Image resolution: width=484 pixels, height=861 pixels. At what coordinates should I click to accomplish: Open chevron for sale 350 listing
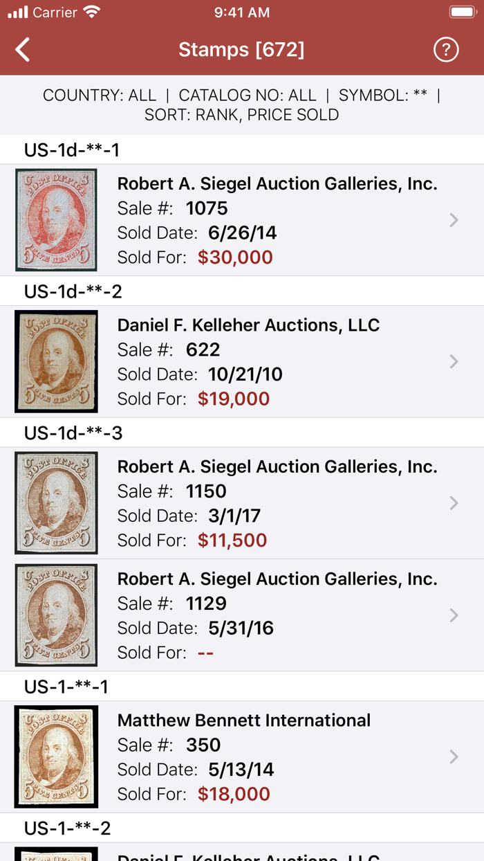pyautogui.click(x=454, y=756)
